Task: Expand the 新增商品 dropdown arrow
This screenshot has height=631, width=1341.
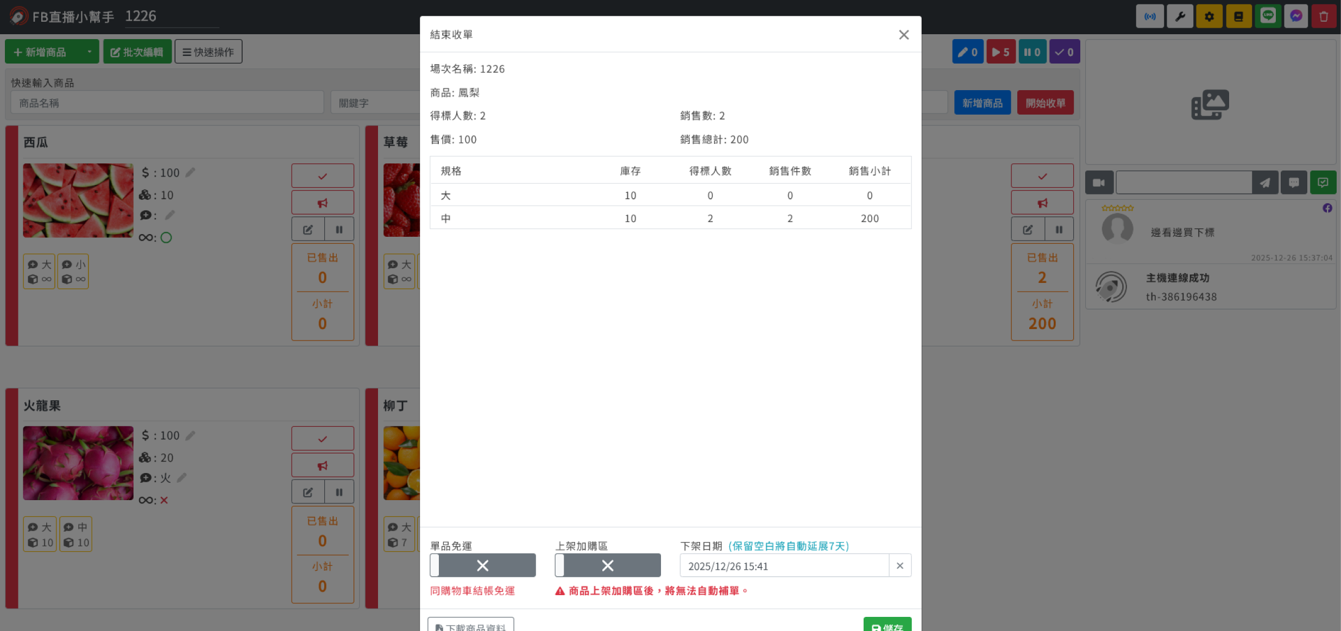Action: 89,52
